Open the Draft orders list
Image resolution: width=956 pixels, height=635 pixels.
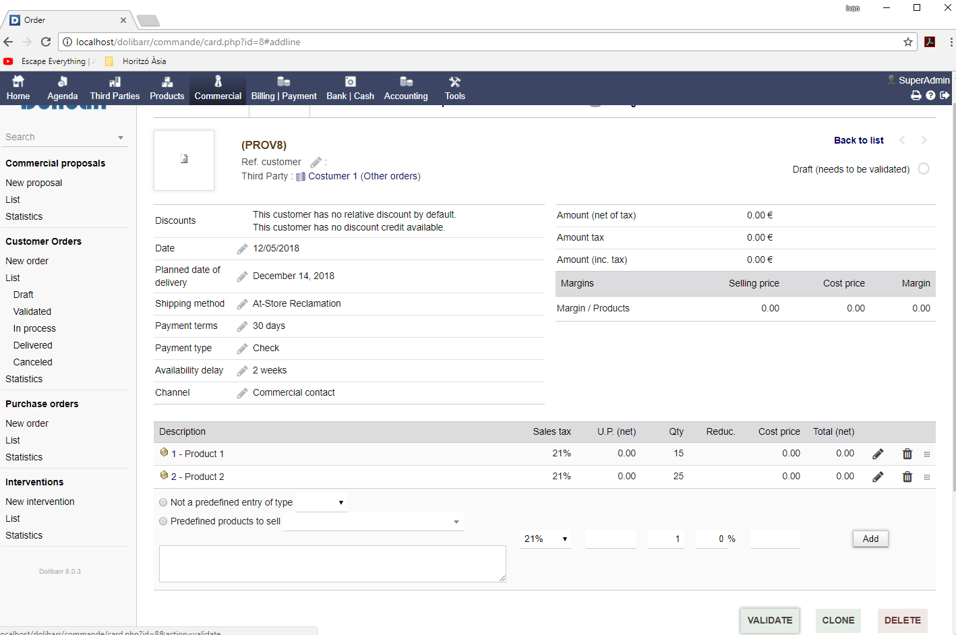coord(23,295)
